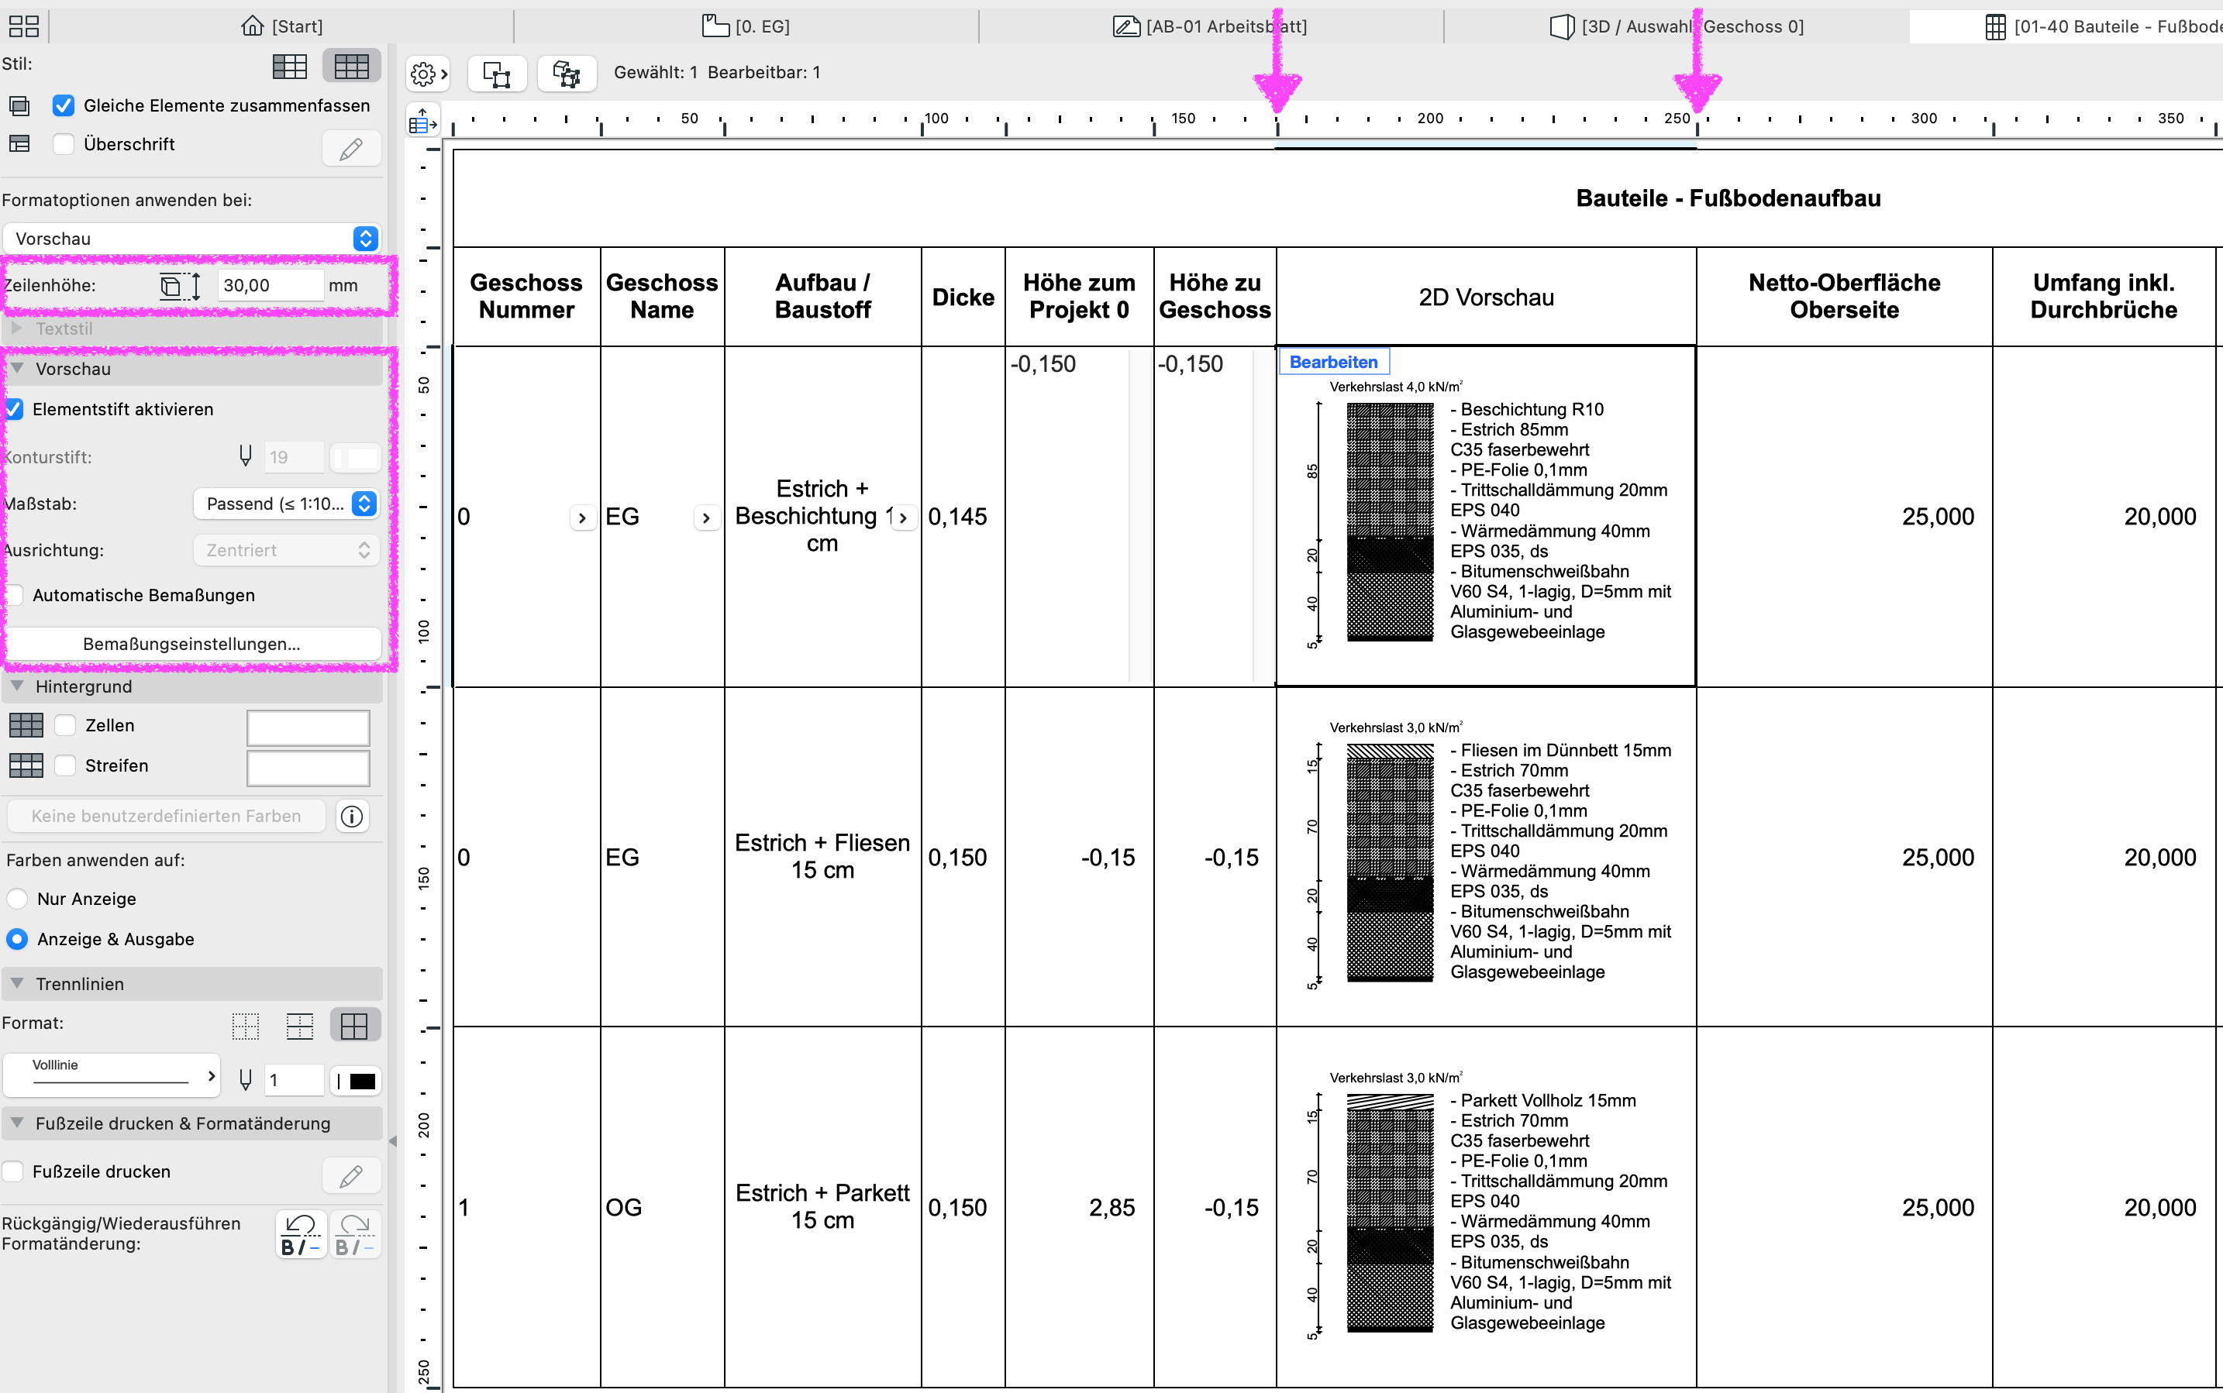This screenshot has width=2223, height=1393.
Task: Open EG Geschoss Name cell chevron
Action: pyautogui.click(x=706, y=518)
